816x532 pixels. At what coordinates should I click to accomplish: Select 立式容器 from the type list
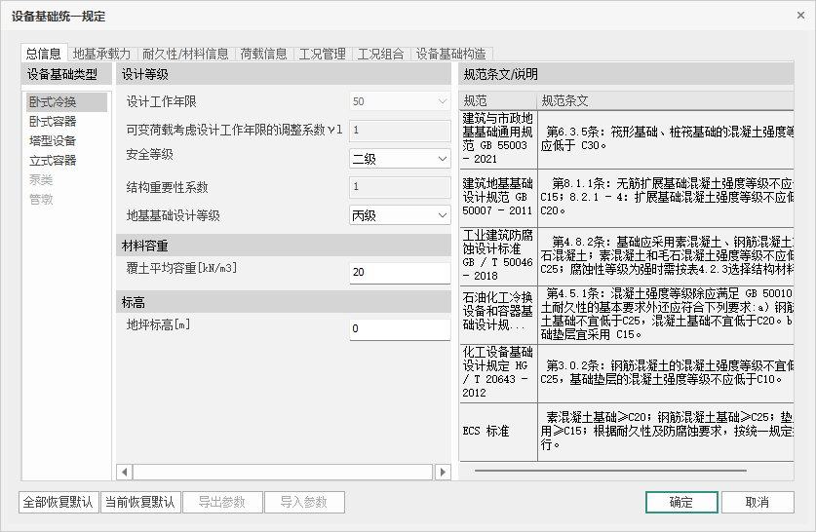coord(53,161)
